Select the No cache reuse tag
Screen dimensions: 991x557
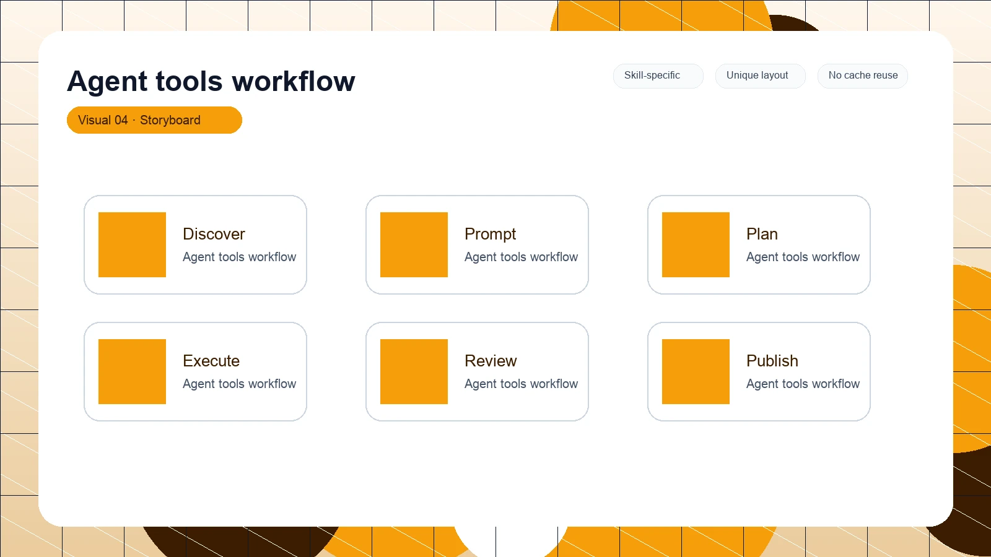(863, 76)
